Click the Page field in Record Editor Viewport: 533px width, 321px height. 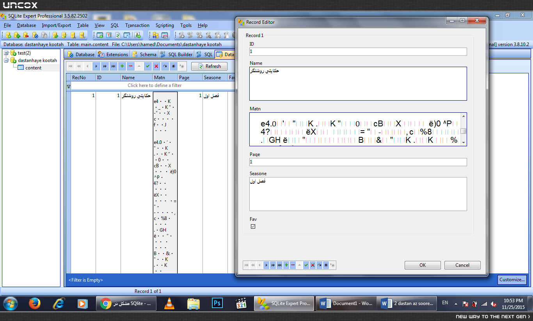pyautogui.click(x=358, y=162)
